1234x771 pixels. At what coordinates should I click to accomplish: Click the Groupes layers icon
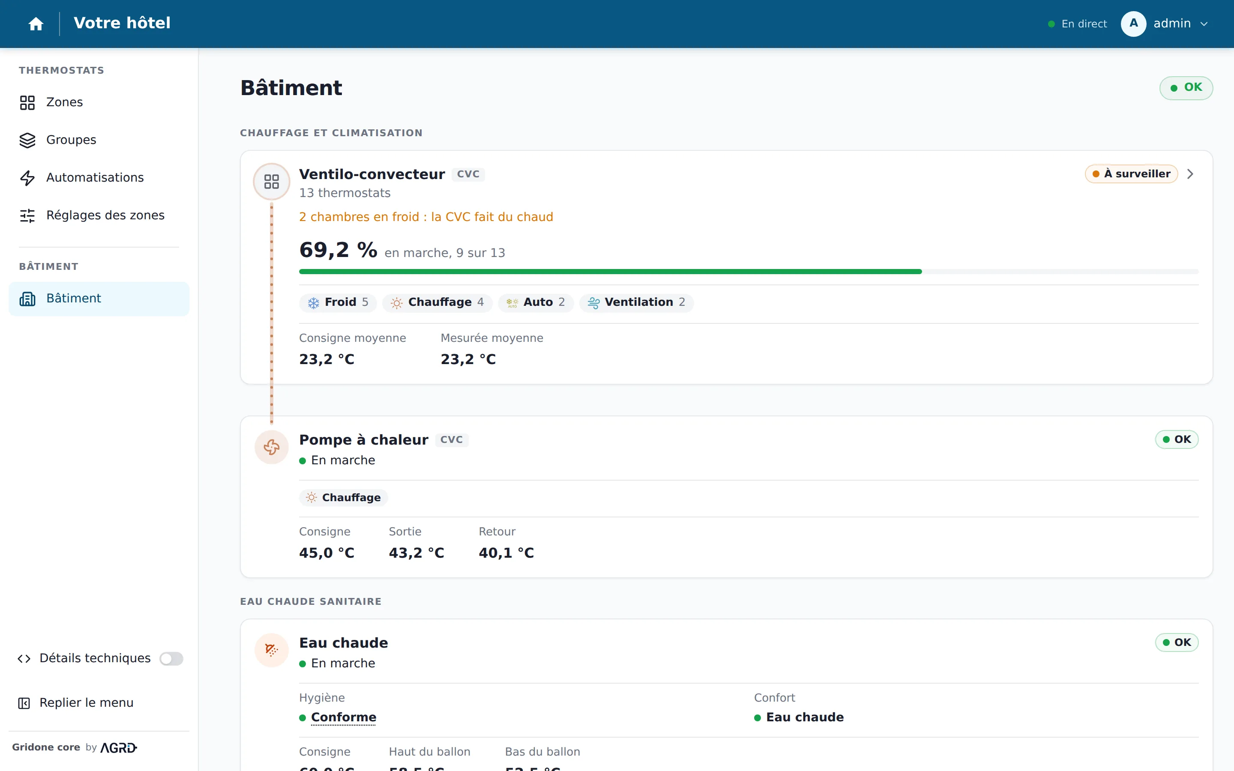27,140
